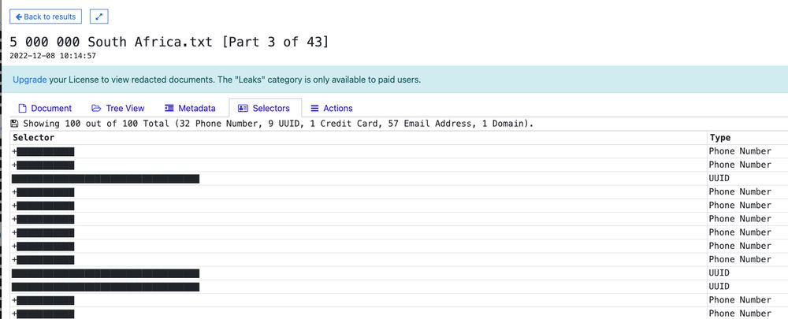This screenshot has width=788, height=319.
Task: Click the Selector column header
Action: [x=34, y=138]
